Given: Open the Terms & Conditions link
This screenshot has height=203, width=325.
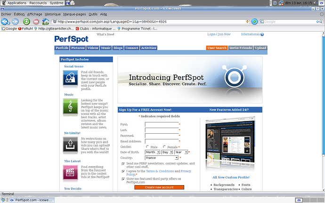Looking at the screenshot, I should point(160,171).
